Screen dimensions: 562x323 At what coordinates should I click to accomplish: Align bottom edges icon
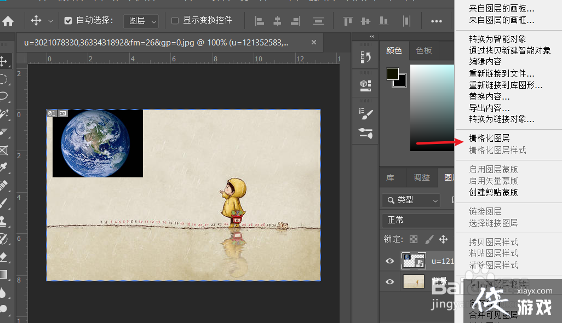coord(383,21)
